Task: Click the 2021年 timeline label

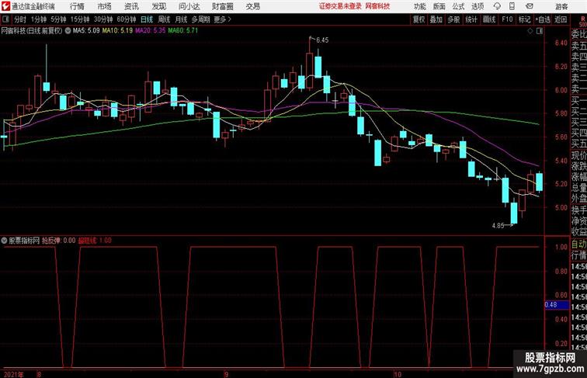Action: [13, 374]
